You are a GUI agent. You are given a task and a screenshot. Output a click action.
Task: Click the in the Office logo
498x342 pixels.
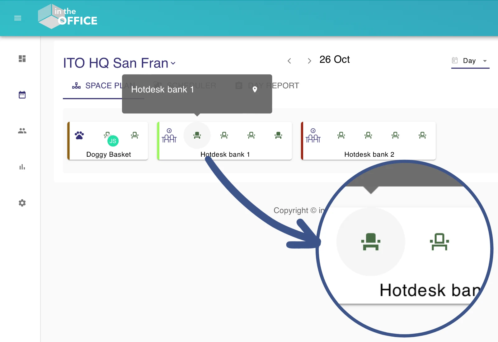(x=68, y=17)
